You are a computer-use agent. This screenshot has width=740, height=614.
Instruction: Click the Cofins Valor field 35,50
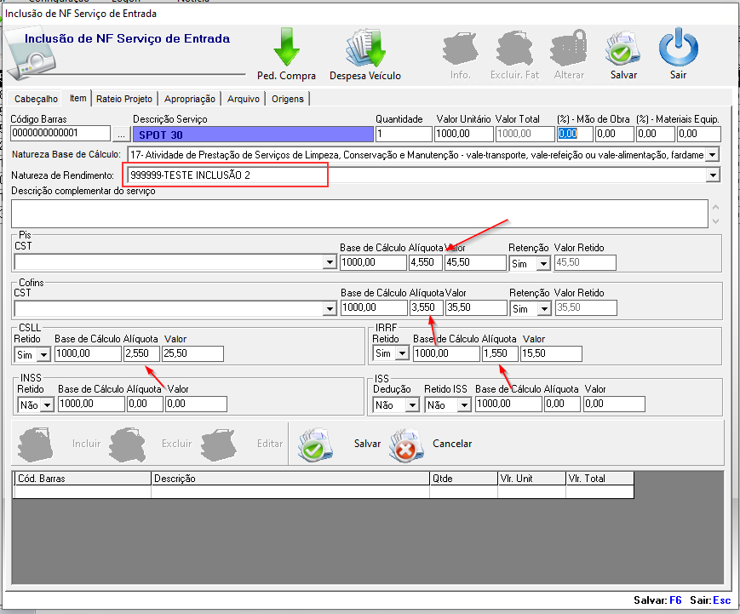tap(476, 307)
